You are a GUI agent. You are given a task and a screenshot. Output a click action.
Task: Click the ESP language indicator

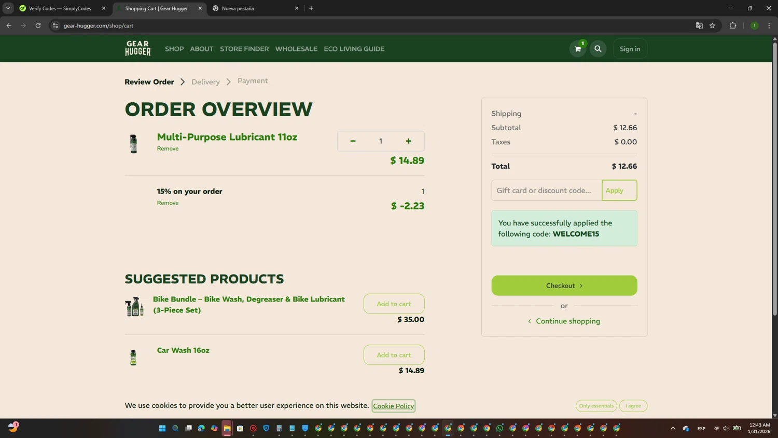(701, 428)
